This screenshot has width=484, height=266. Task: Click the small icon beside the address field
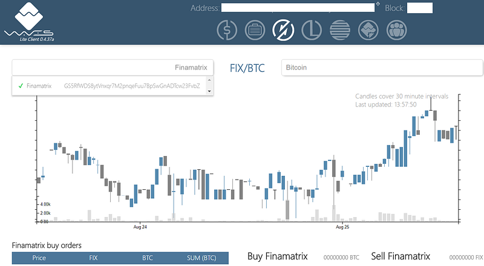click(378, 4)
